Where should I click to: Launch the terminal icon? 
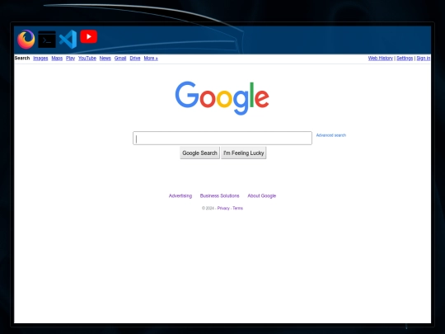47,40
